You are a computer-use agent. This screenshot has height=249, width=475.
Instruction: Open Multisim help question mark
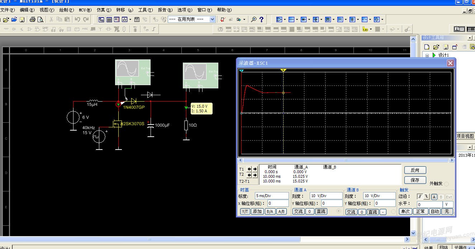[x=261, y=19]
